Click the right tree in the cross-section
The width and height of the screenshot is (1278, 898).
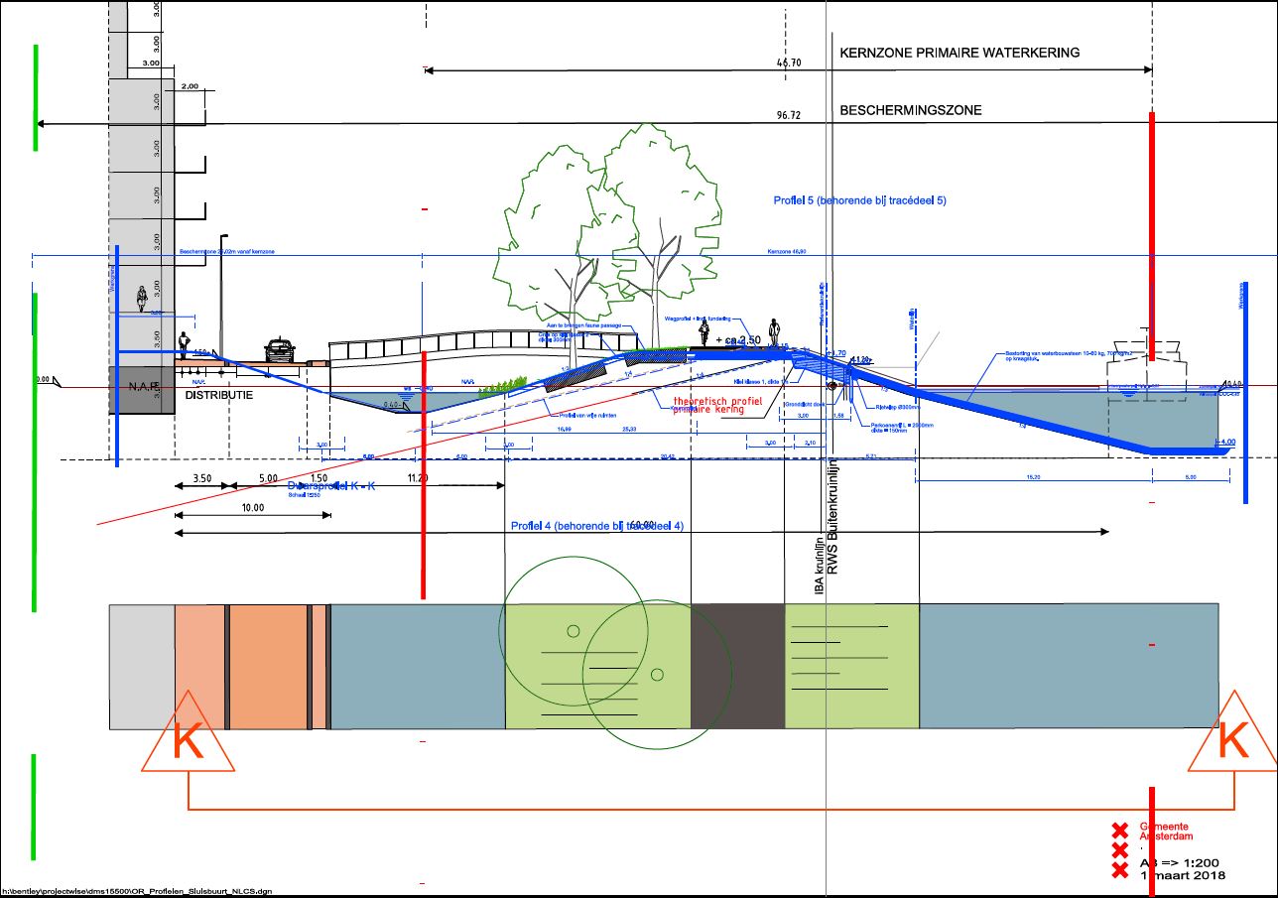[x=659, y=218]
